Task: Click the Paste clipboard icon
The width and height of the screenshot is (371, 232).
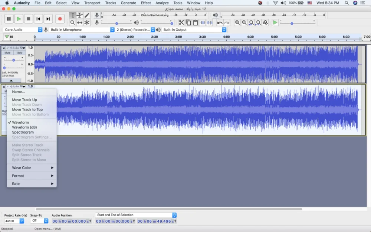Action: coord(196,23)
